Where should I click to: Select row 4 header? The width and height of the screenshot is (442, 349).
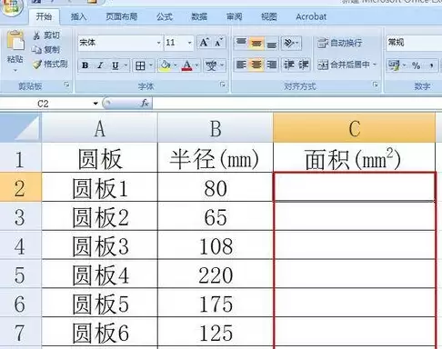click(x=20, y=245)
